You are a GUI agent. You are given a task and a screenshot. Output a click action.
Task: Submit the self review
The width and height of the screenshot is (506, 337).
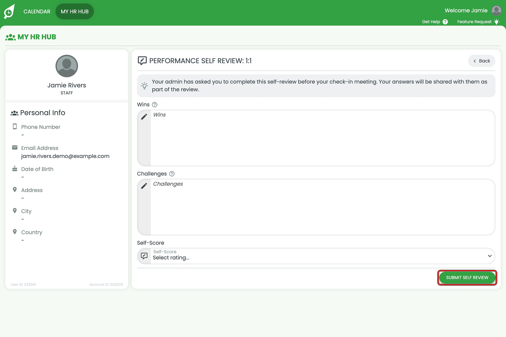pyautogui.click(x=467, y=277)
